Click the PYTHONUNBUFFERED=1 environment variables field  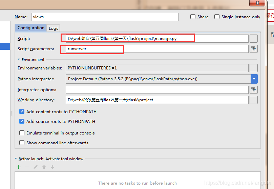(157, 68)
